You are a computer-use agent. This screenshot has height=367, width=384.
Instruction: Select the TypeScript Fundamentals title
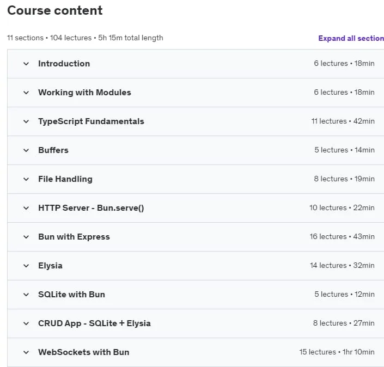[x=91, y=121]
